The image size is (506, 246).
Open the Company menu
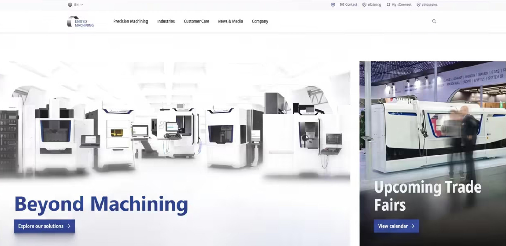point(260,21)
